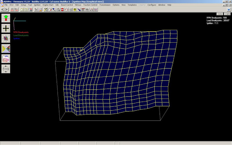This screenshot has height=145, width=232.
Task: Click the pink surface map icon
Action: tap(6, 59)
